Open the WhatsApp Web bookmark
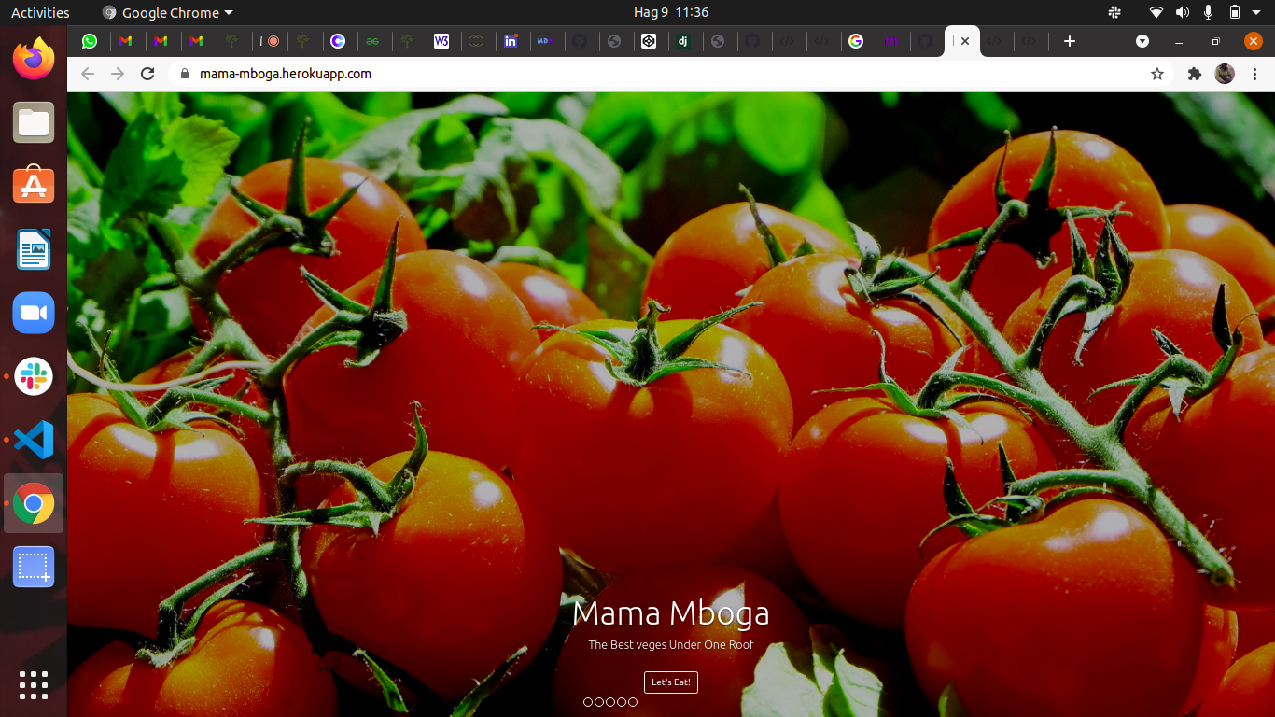Image resolution: width=1275 pixels, height=717 pixels. pyautogui.click(x=90, y=41)
